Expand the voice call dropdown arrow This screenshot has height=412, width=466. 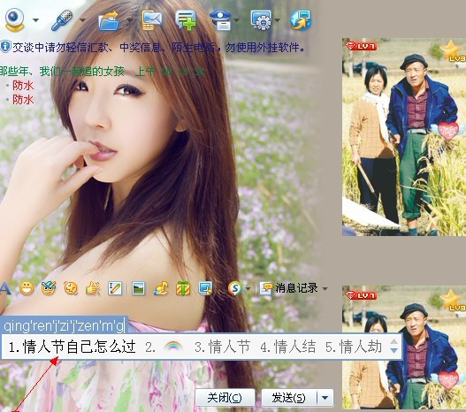click(82, 20)
